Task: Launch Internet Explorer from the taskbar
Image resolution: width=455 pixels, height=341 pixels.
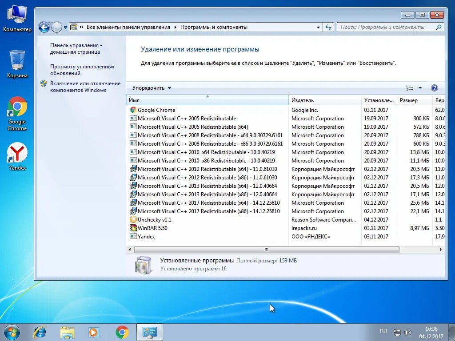Action: click(40, 332)
